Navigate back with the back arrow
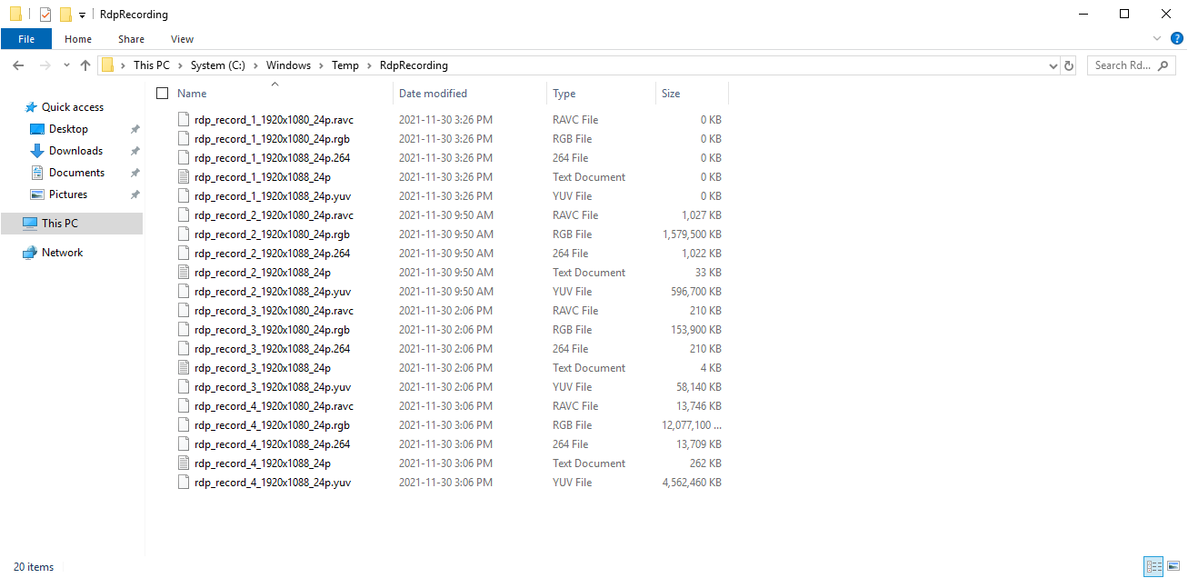The height and width of the screenshot is (578, 1188). coord(18,65)
